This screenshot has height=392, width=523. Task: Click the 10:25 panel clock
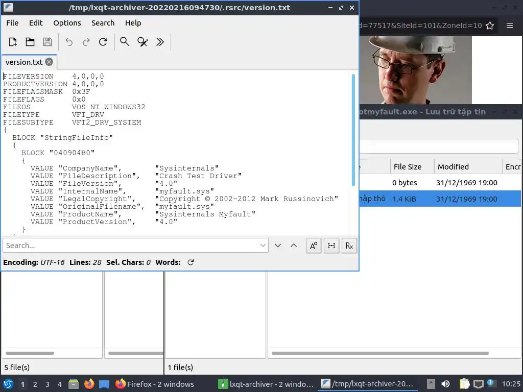click(x=511, y=384)
